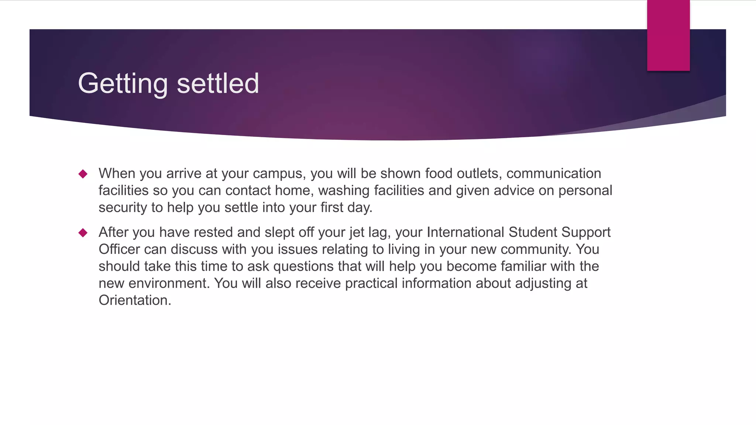Click the word "communication" in first line
The image size is (756, 425).
coord(554,173)
